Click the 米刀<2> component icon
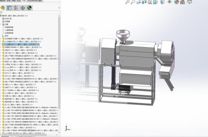 click(3, 76)
